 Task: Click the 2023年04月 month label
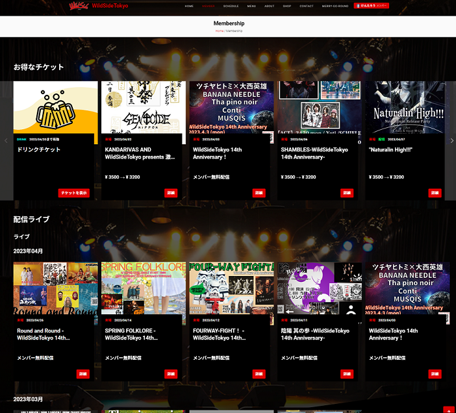(28, 251)
